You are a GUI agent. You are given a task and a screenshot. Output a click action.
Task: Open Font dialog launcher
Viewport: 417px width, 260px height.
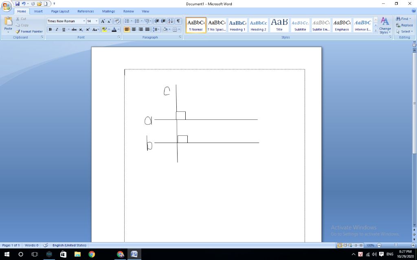[x=119, y=37]
